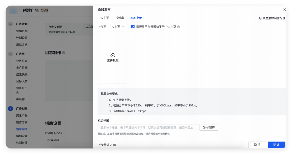Screen dimensions: 292x154
Task: Switch to the 视频库 tab
Action: (119, 18)
